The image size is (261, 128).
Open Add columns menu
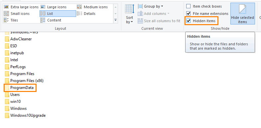click(x=154, y=14)
